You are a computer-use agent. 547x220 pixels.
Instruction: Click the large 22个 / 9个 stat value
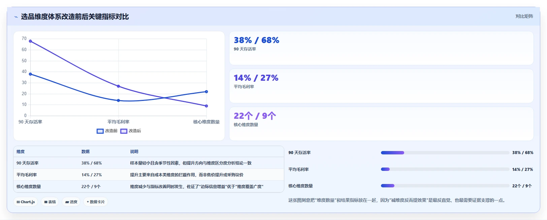[255, 116]
